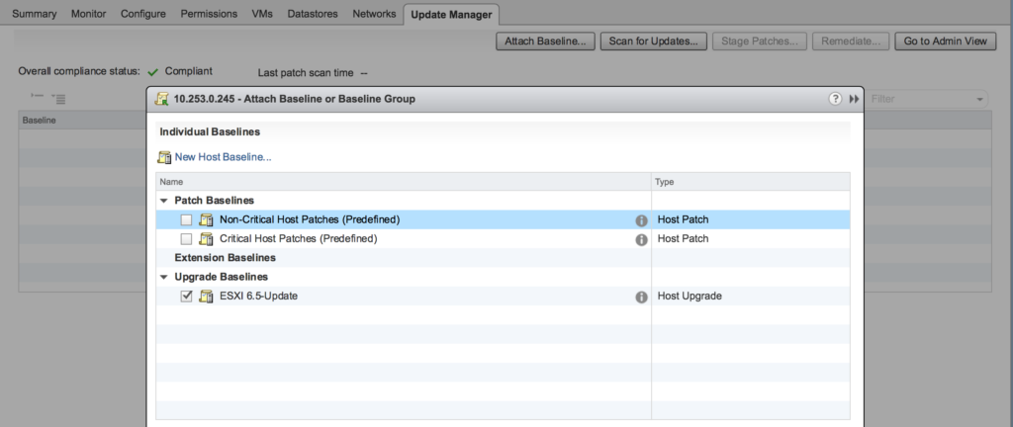Viewport: 1013px width, 427px height.
Task: Check Critical Host Patches checkbox
Action: pyautogui.click(x=186, y=238)
